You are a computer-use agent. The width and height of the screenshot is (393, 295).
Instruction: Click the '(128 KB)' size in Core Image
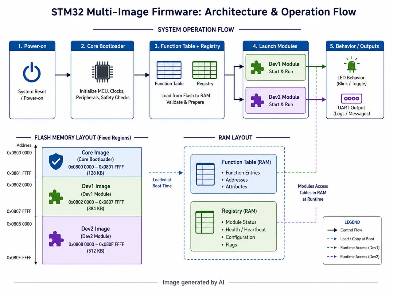click(95, 173)
